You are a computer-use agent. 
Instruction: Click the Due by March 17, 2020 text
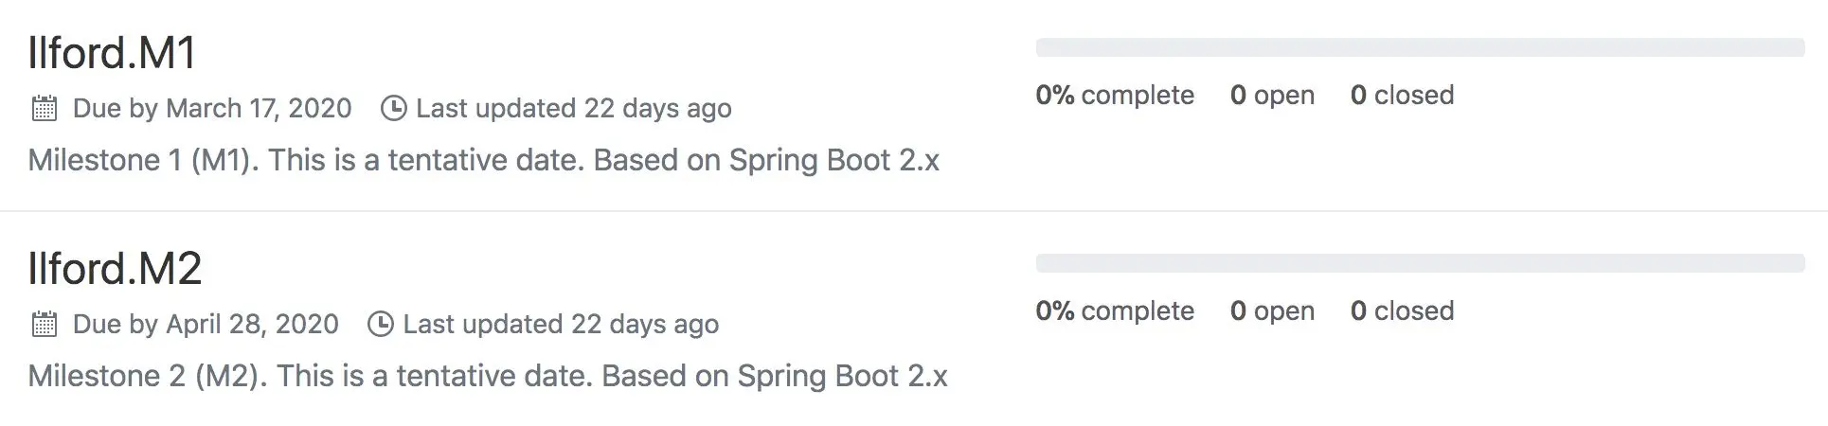(x=212, y=108)
